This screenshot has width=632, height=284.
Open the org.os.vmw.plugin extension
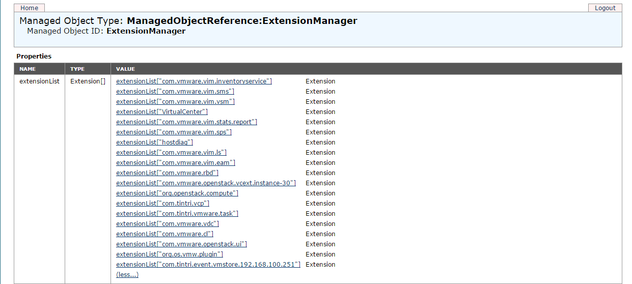170,254
